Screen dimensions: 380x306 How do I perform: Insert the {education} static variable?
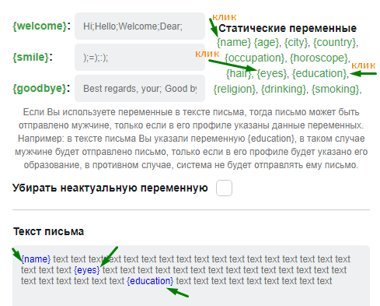[319, 73]
